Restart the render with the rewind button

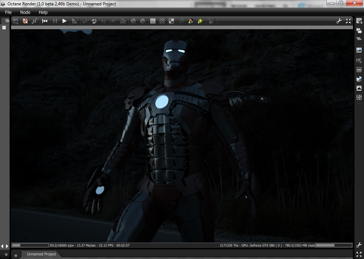(x=45, y=21)
